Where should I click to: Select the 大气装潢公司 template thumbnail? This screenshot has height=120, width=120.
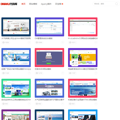pos(16,27)
